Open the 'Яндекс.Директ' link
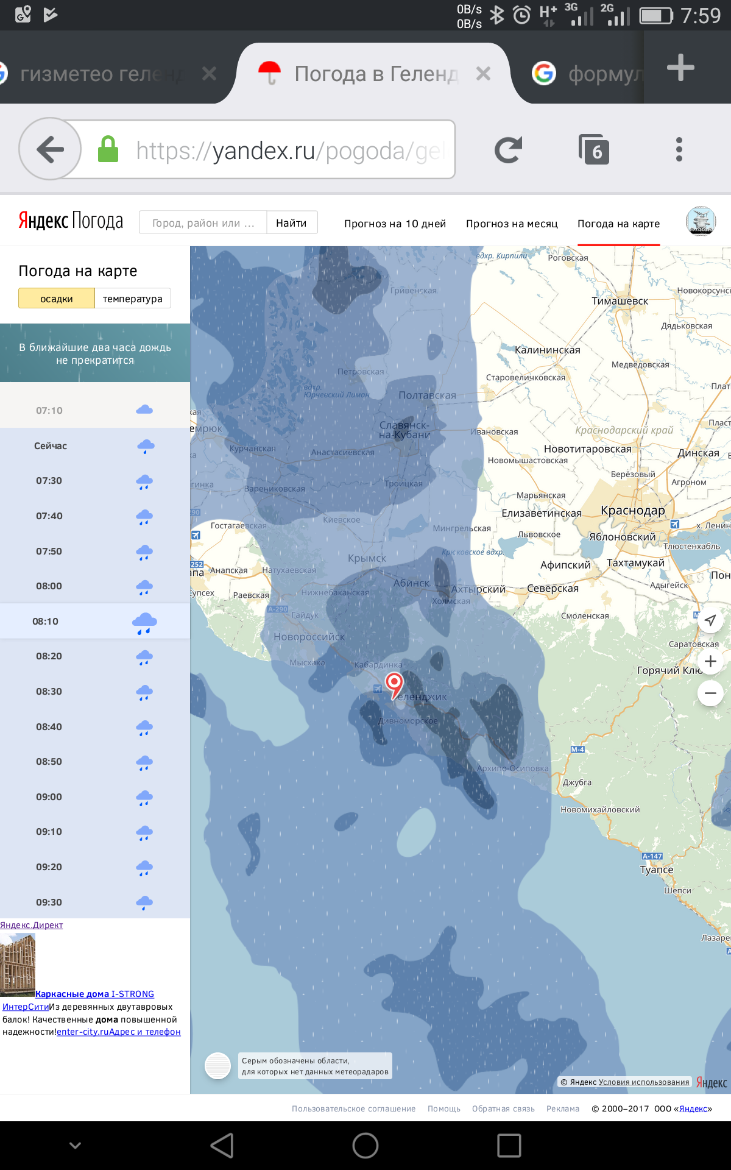The height and width of the screenshot is (1170, 731). [32, 925]
